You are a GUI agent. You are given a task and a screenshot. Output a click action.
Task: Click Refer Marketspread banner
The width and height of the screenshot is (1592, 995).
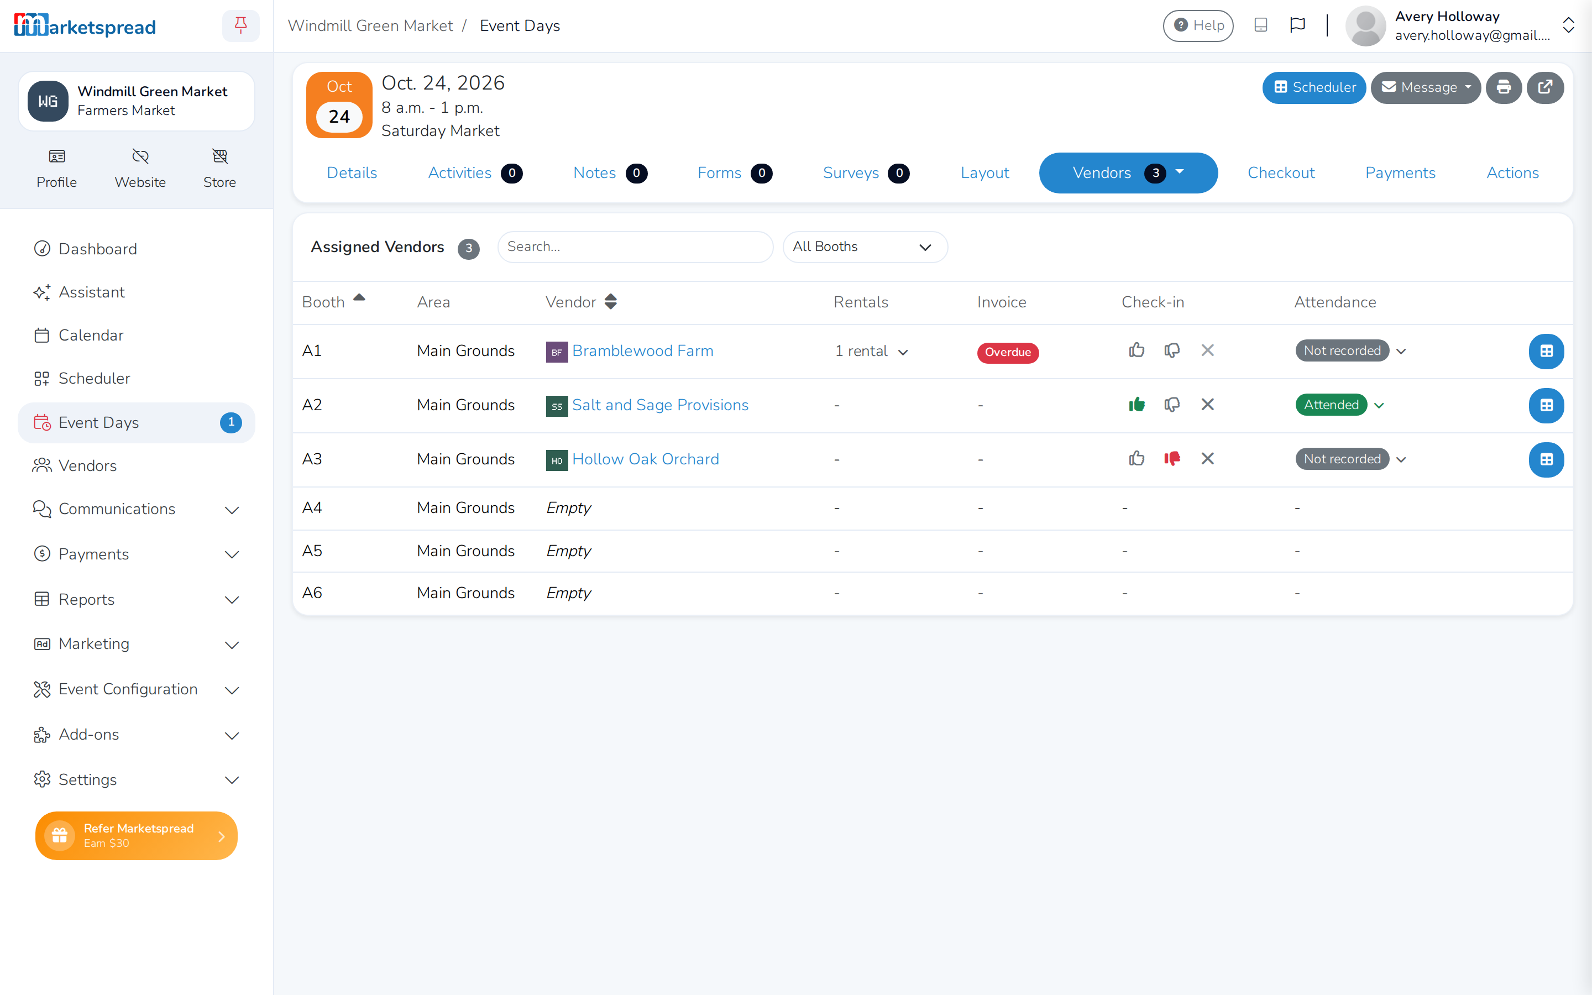(x=136, y=835)
